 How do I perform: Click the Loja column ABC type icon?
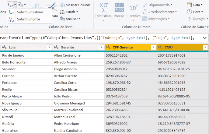[4, 47]
